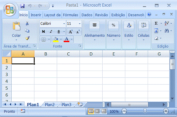Click the AutoSum sigma icon

coord(156,23)
